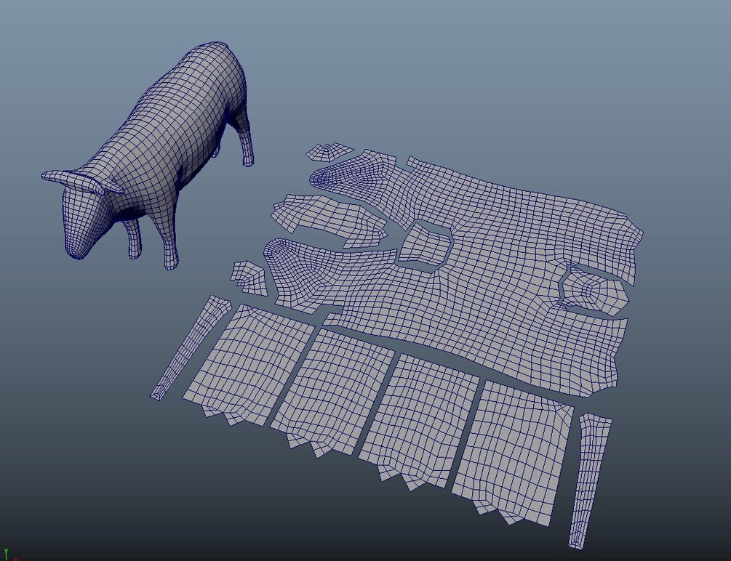Viewport: 731px width, 561px height.
Task: Click the green Y axis label
Action: pyautogui.click(x=6, y=551)
